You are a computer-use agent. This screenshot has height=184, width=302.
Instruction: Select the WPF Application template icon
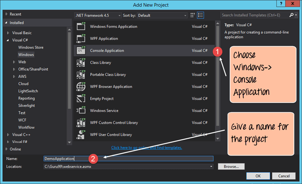coord(81,39)
